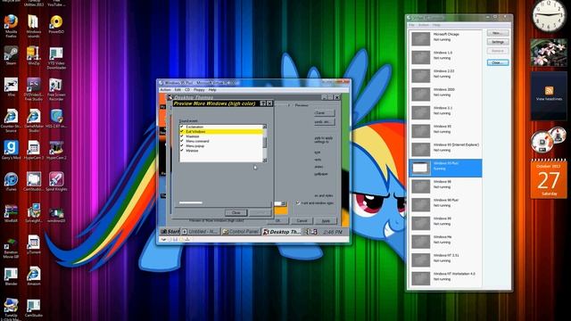Click Close button in Preview dialog
571x321 pixels.
pos(236,212)
